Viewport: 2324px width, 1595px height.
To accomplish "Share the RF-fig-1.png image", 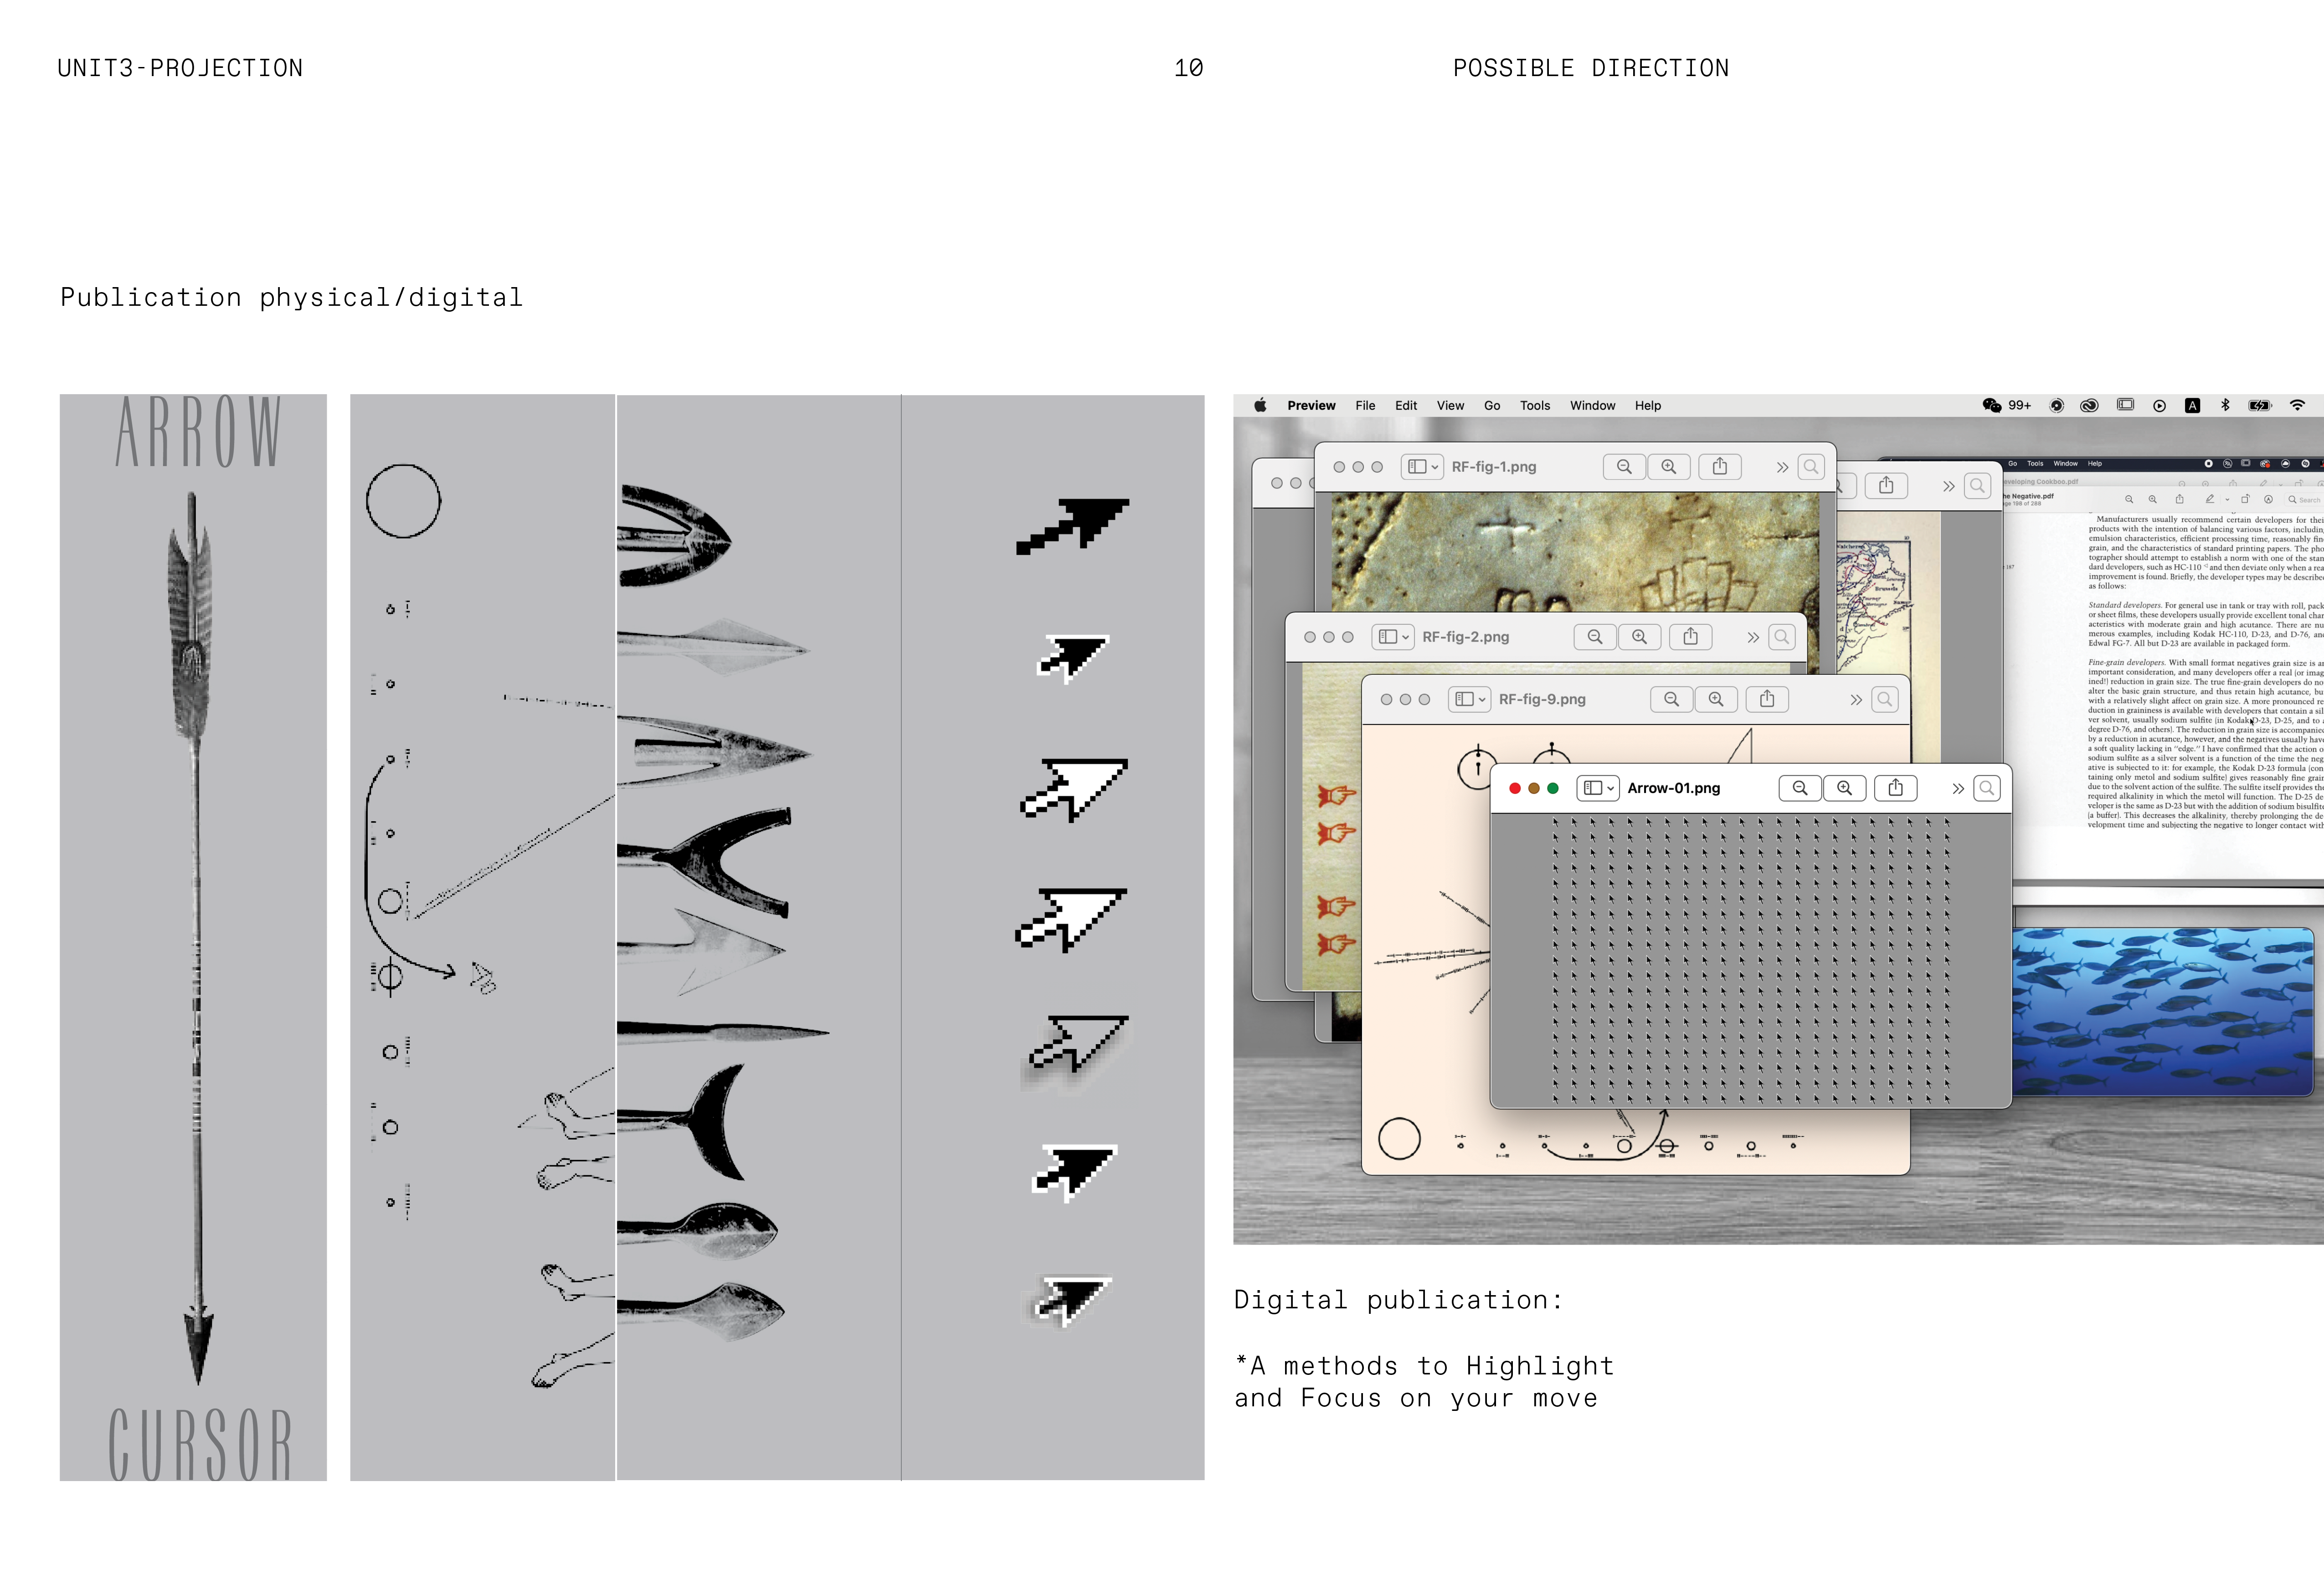I will pyautogui.click(x=1720, y=467).
